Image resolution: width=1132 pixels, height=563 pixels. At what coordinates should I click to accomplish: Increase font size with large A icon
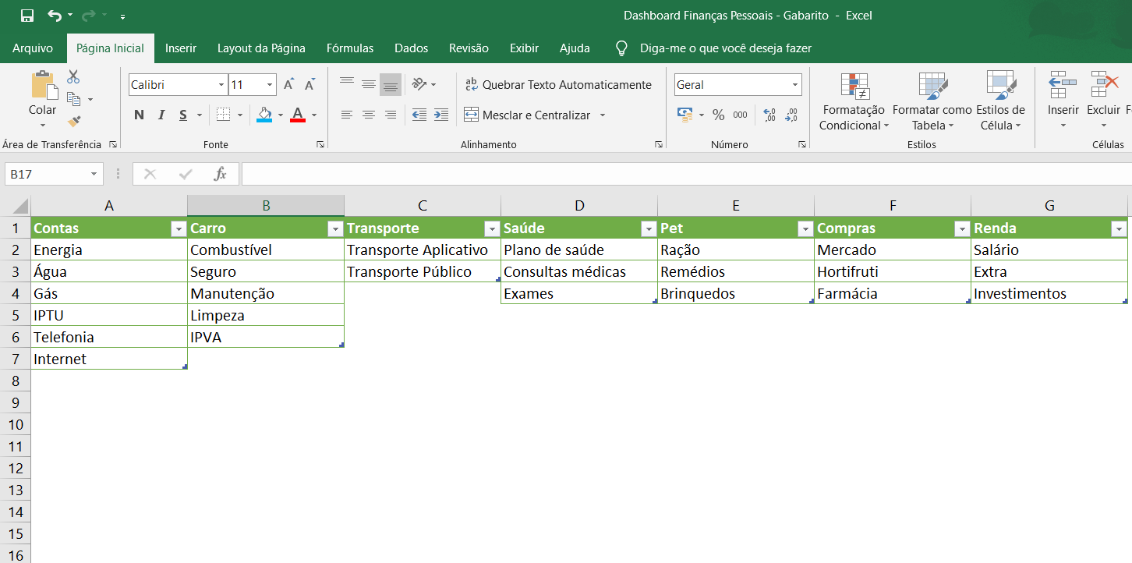click(288, 85)
